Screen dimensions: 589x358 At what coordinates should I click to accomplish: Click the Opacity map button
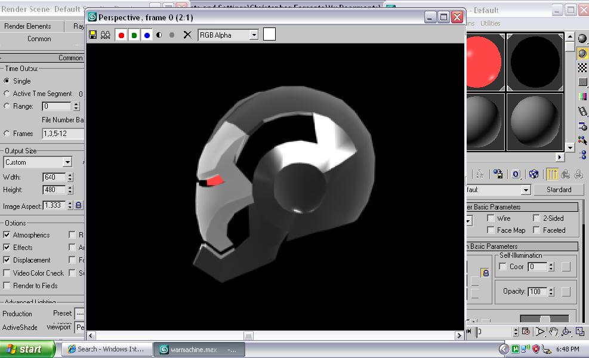tap(566, 292)
